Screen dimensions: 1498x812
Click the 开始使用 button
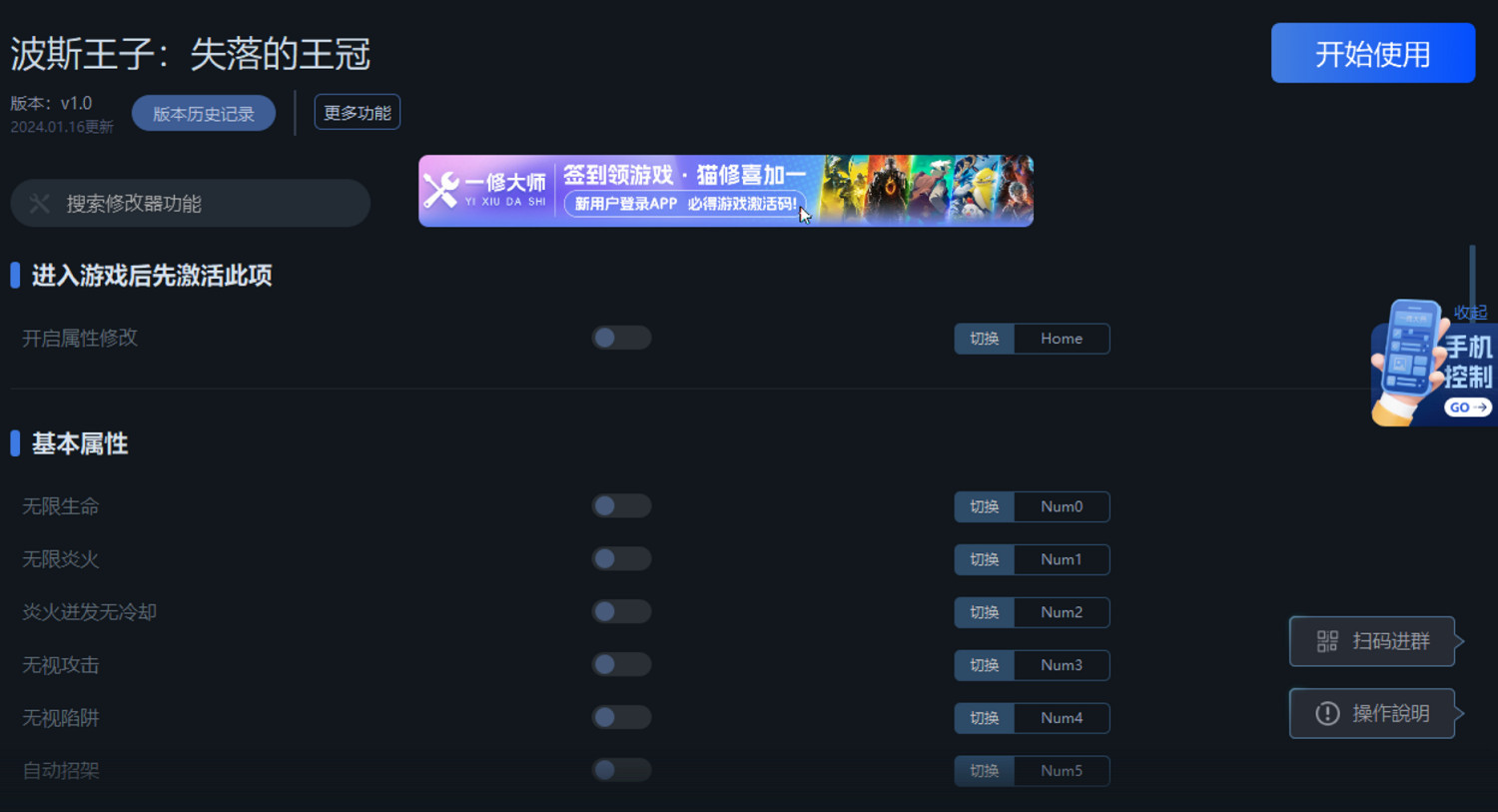coord(1373,53)
